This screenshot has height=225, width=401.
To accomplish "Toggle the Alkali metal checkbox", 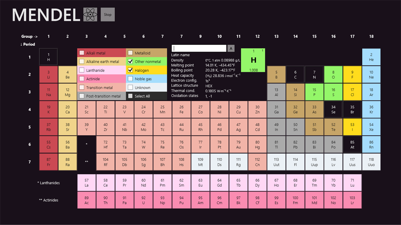I will (82, 53).
